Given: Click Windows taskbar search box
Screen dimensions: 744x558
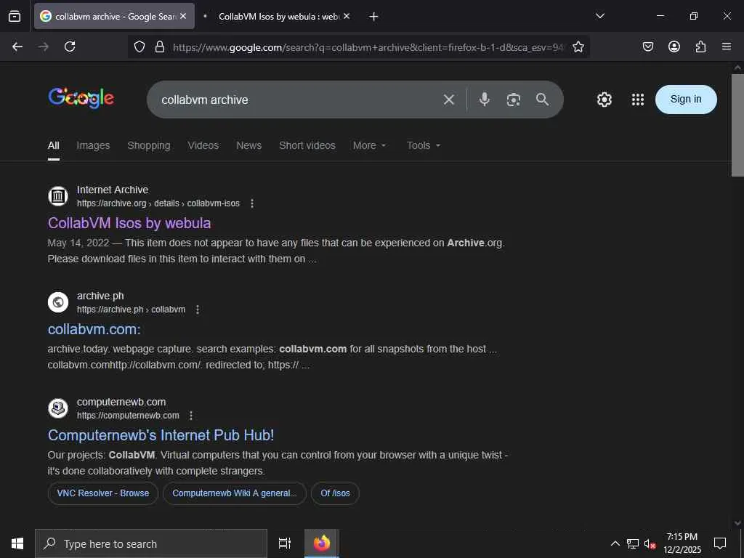Looking at the screenshot, I should (x=151, y=543).
